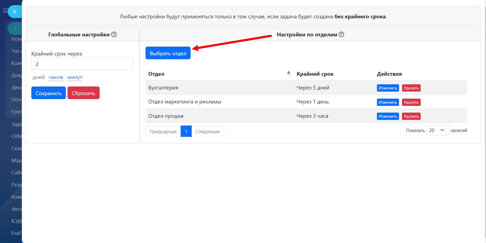Open the hamburger menu icon
Image resolution: width=486 pixels, height=243 pixels.
coord(5,11)
